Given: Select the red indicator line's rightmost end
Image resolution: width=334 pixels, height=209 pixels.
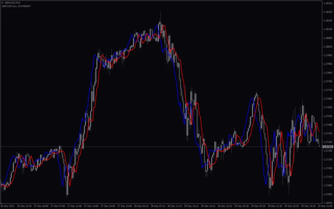Looking at the screenshot, I should point(319,132).
